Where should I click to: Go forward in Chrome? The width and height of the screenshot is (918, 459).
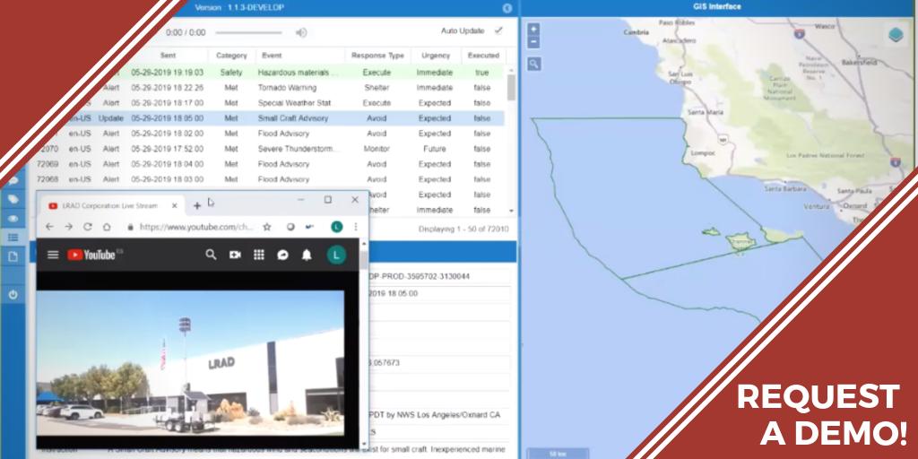click(x=68, y=227)
